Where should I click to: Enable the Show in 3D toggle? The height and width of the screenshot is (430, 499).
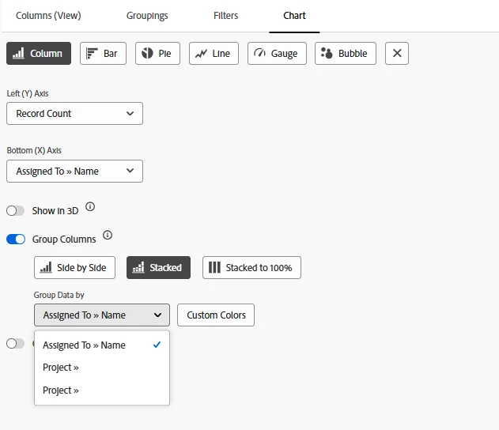pos(15,211)
